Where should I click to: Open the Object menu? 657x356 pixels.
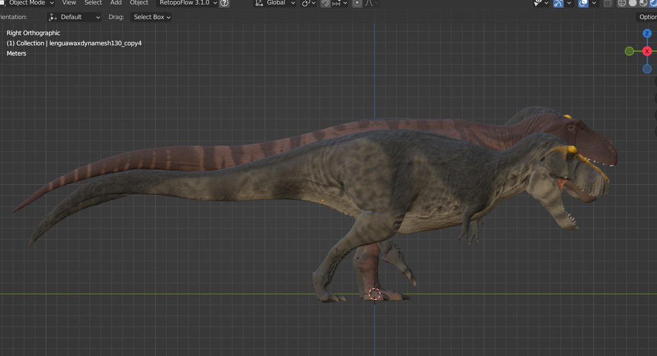pos(139,3)
